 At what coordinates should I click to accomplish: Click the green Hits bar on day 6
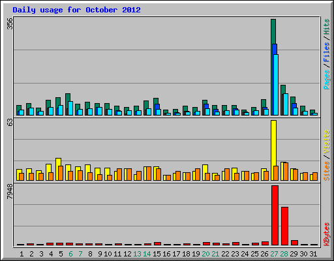click(x=68, y=97)
